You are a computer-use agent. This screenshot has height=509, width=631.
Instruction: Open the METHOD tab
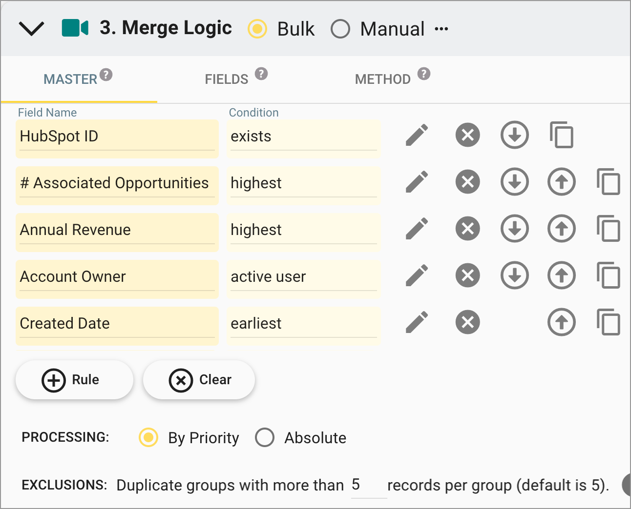(382, 79)
